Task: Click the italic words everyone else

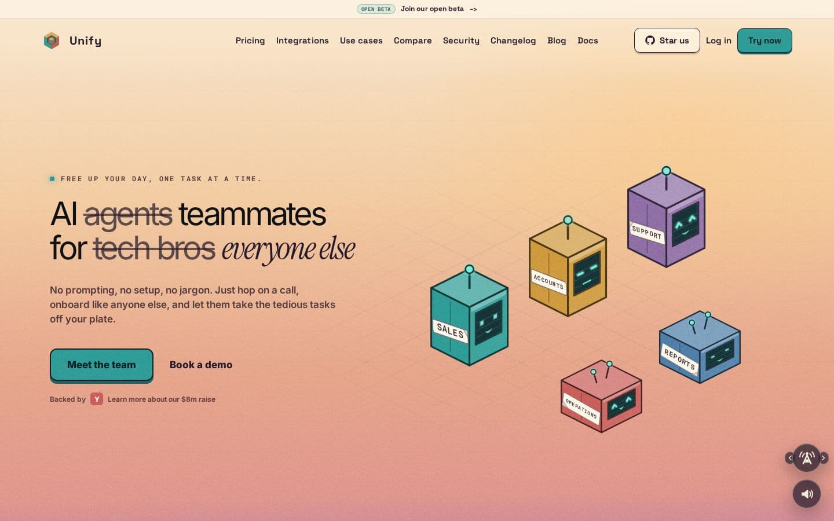Action: click(288, 249)
